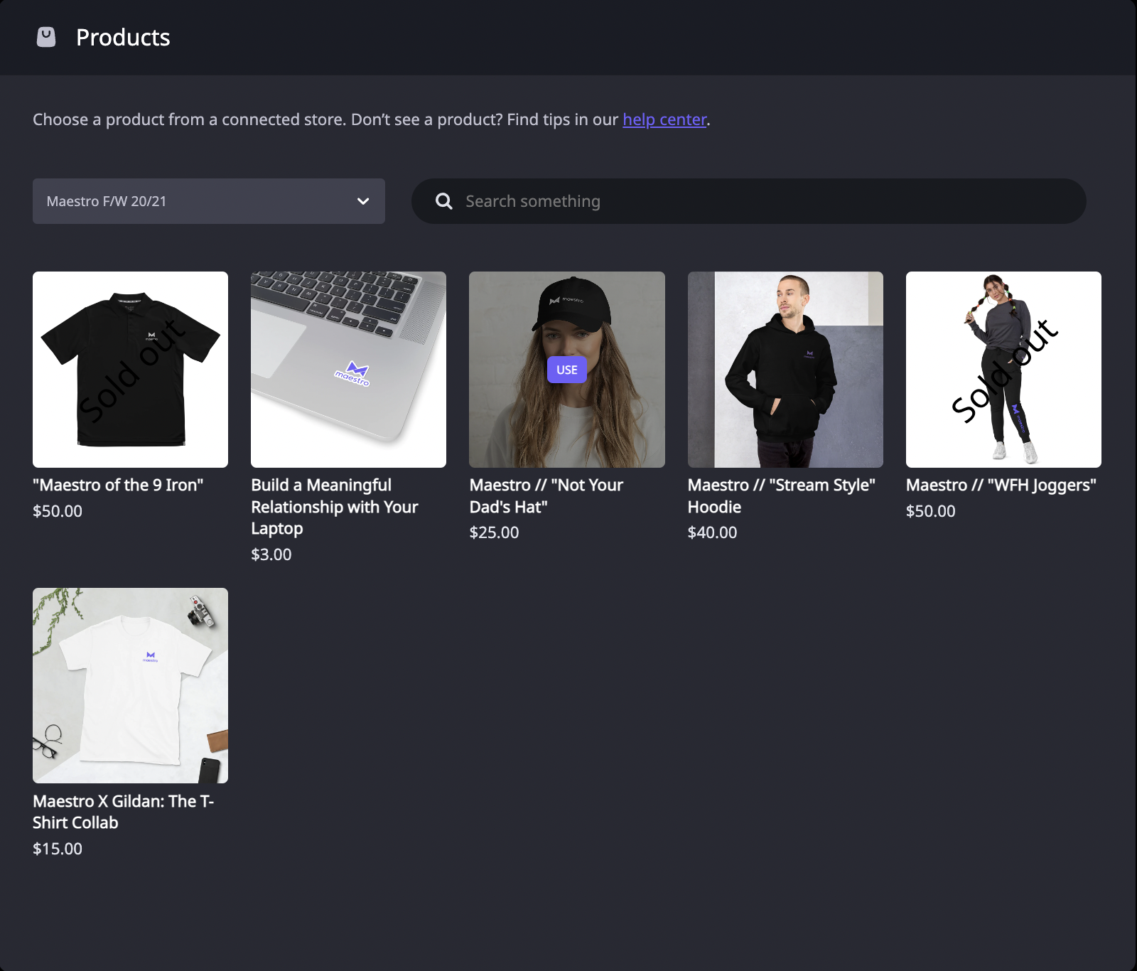Click the $50.00 price under 9 Iron
The image size is (1137, 971).
(x=58, y=511)
